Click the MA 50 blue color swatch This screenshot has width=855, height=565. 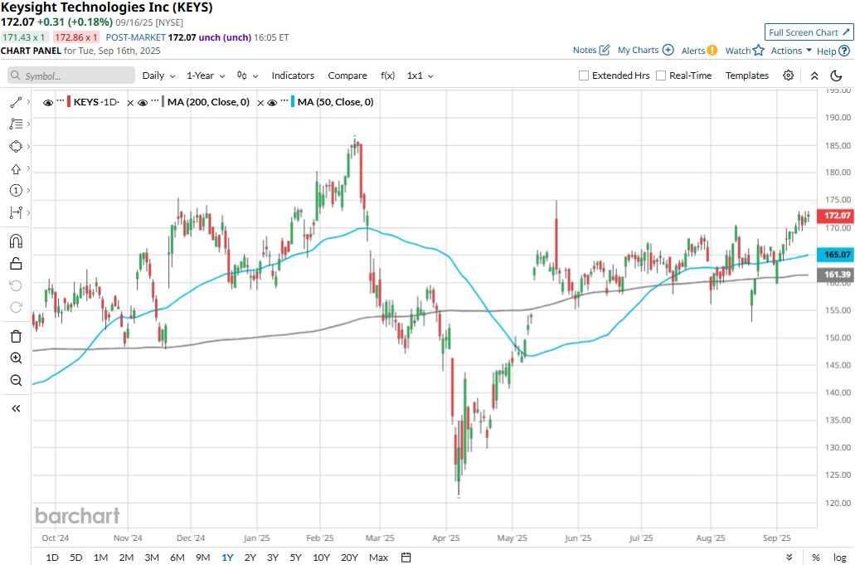tap(293, 102)
